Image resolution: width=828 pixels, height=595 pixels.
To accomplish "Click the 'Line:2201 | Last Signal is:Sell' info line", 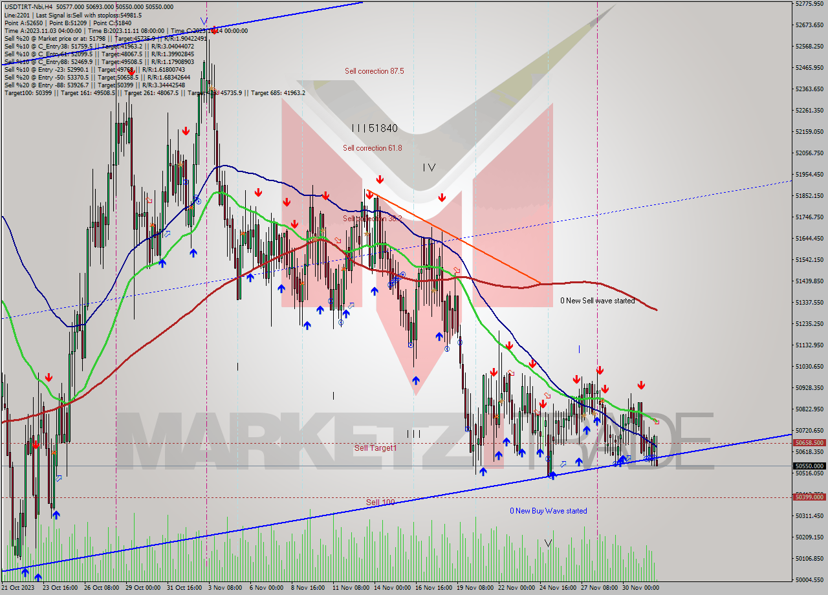I will 73,15.
